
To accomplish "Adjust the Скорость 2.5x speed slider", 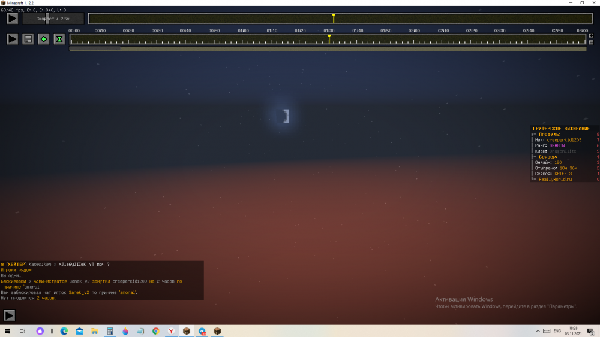I will click(x=53, y=19).
